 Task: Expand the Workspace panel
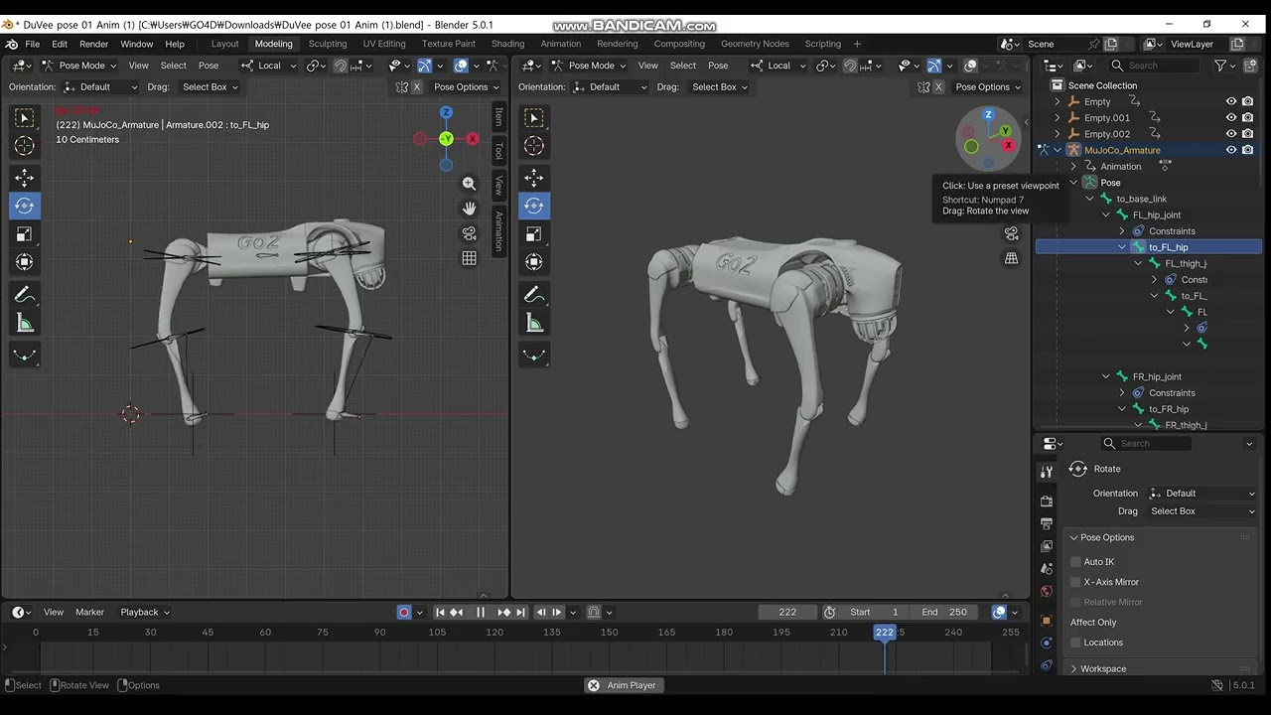tap(1102, 668)
